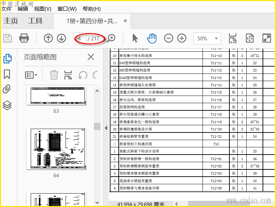Open Page Thumbnails sidebar icon
The height and width of the screenshot is (207, 276).
coord(7,59)
